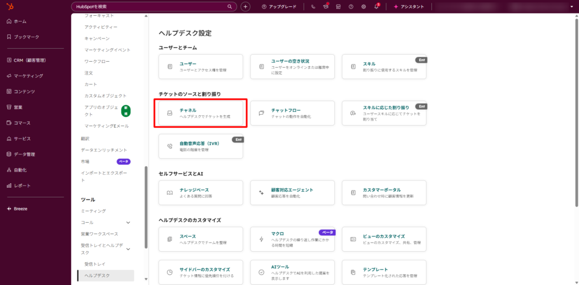The width and height of the screenshot is (579, 285).
Task: Click the 自動音声応答 phone icon
Action: tap(170, 146)
